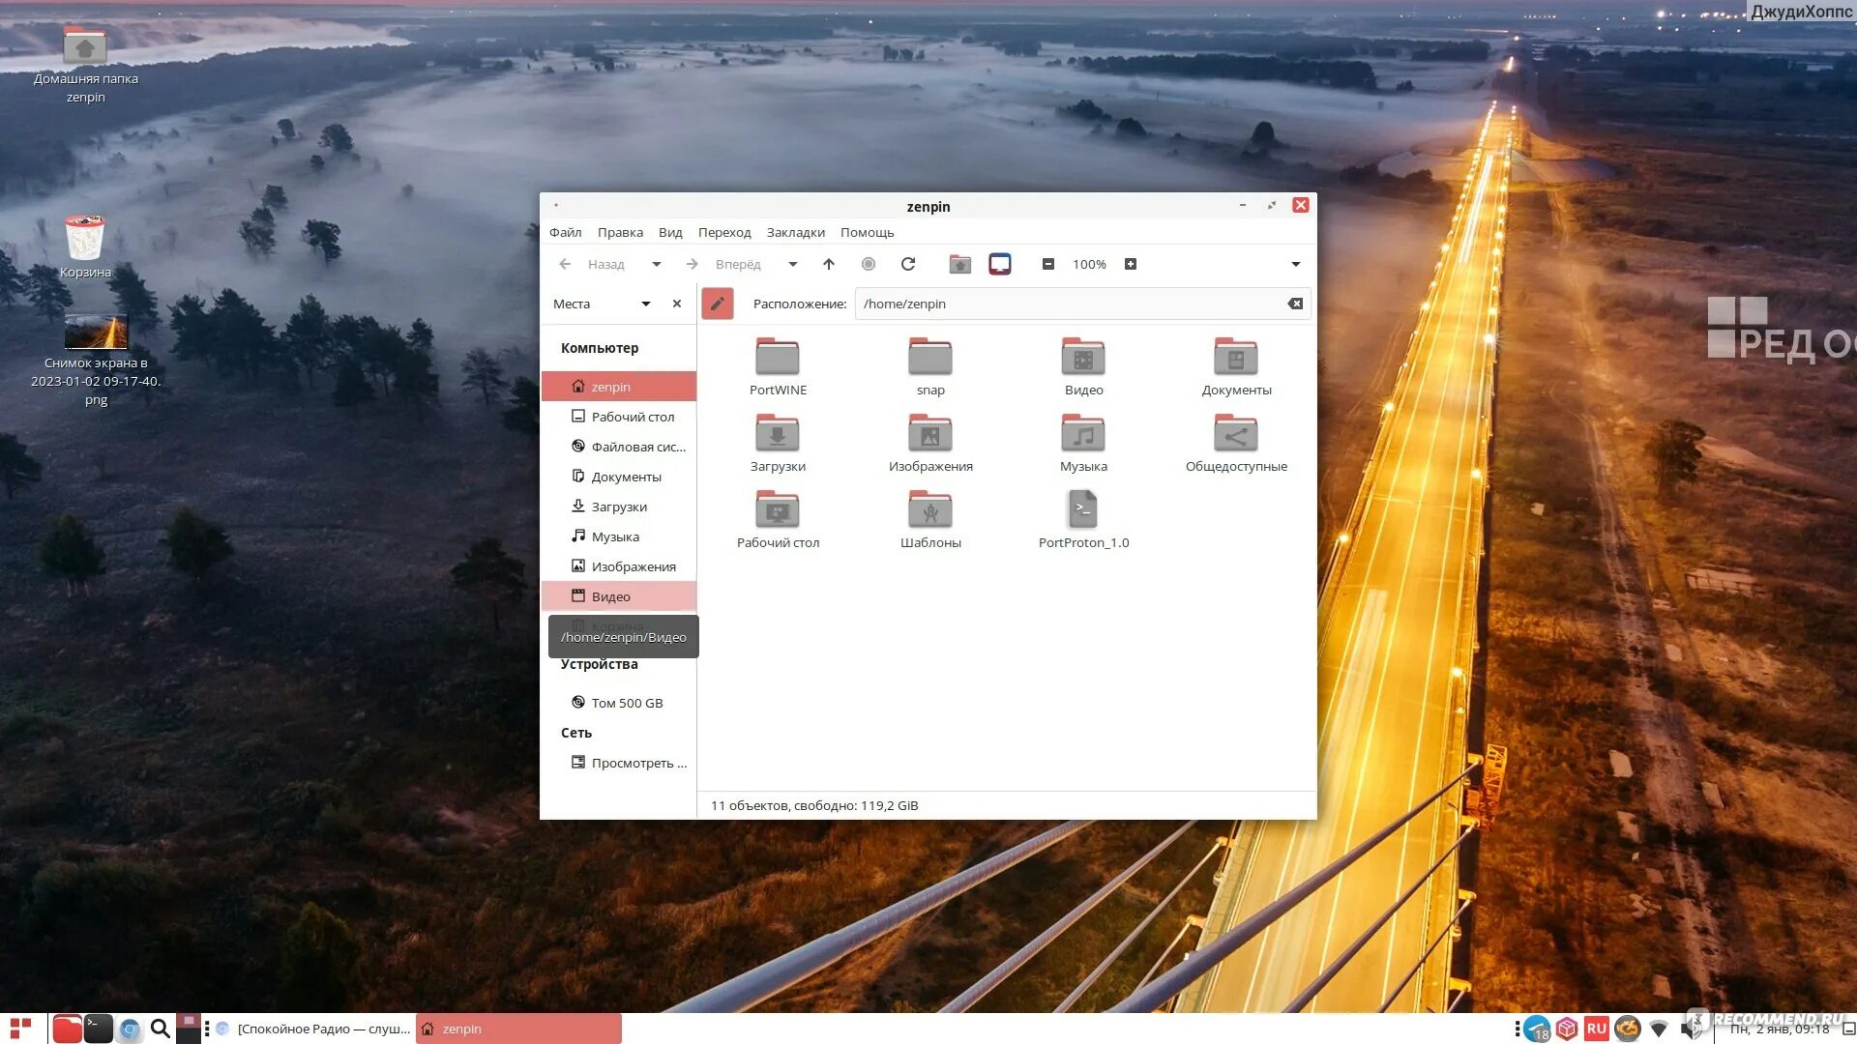Click the computer toolbar icon
Image resolution: width=1857 pixels, height=1044 pixels.
[1000, 264]
